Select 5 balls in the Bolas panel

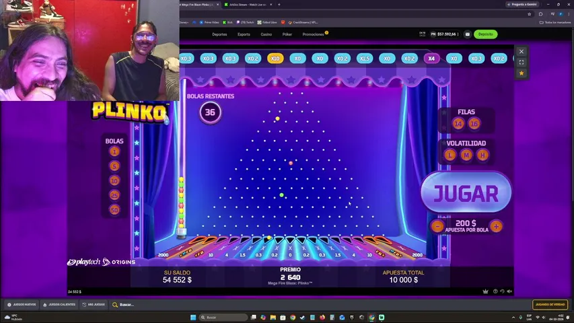point(114,166)
